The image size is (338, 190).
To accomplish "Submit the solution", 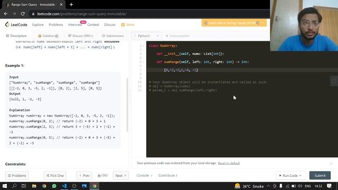I will [320, 176].
